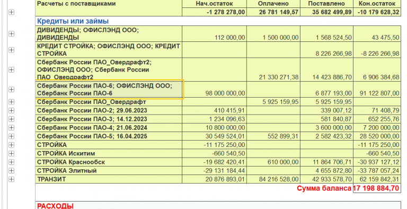
Task: Expand the Сбербанк России ПАО-3 row
Action: click(x=11, y=119)
